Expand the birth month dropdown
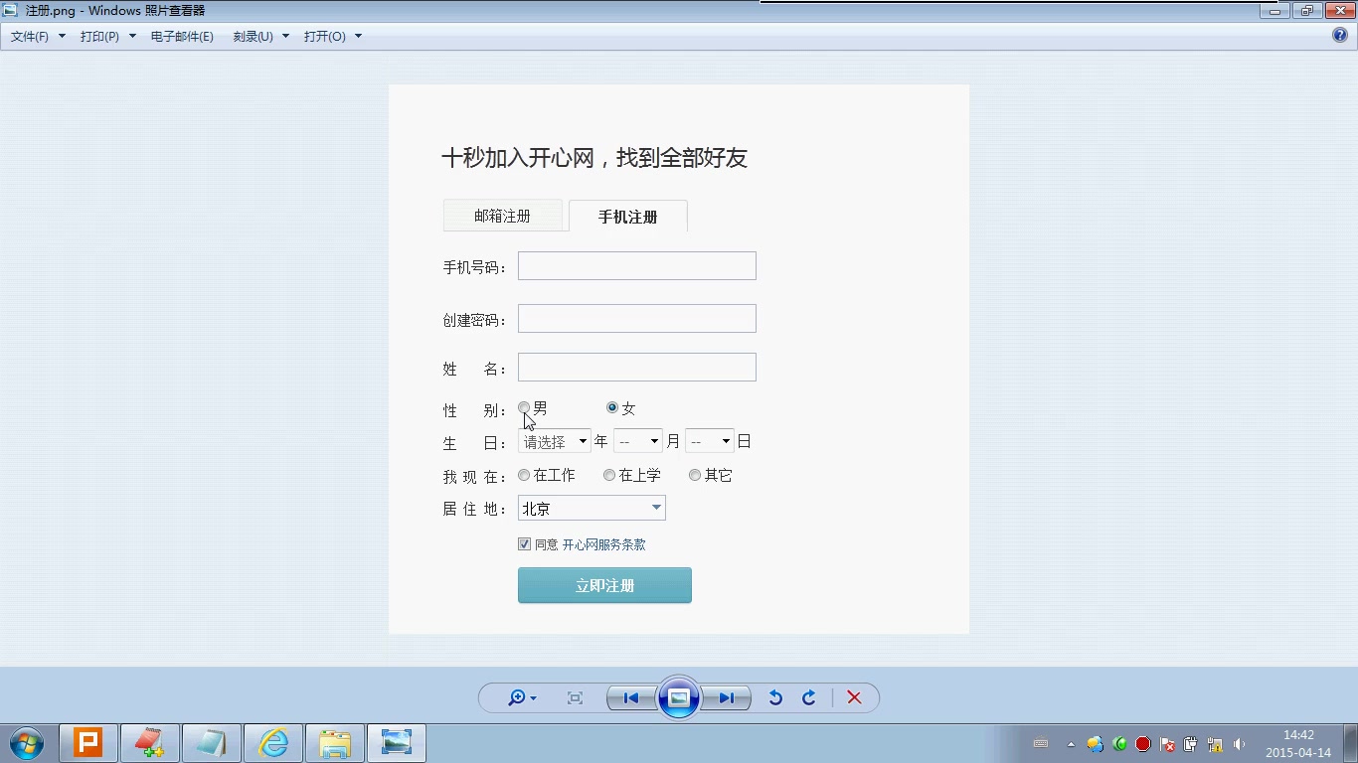Viewport: 1358px width, 763px height. coord(638,441)
